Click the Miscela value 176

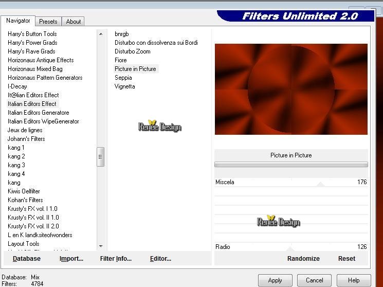click(362, 182)
